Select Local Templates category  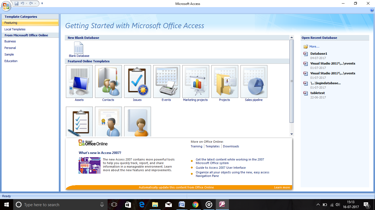coord(15,29)
